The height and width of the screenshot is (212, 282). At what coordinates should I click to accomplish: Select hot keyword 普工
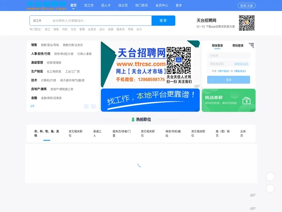(x=47, y=29)
